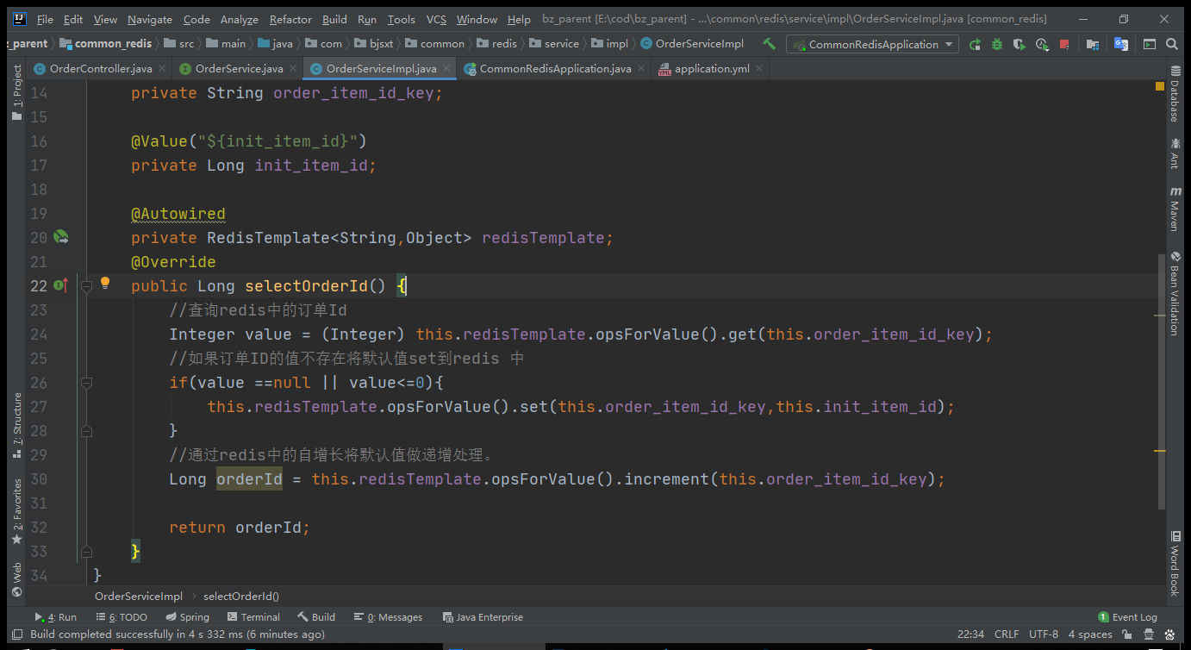Image resolution: width=1191 pixels, height=650 pixels.
Task: Open the Run tool window at the bottom
Action: tap(55, 617)
